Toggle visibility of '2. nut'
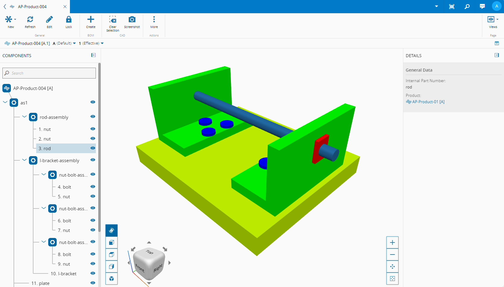The height and width of the screenshot is (287, 504). click(x=93, y=138)
